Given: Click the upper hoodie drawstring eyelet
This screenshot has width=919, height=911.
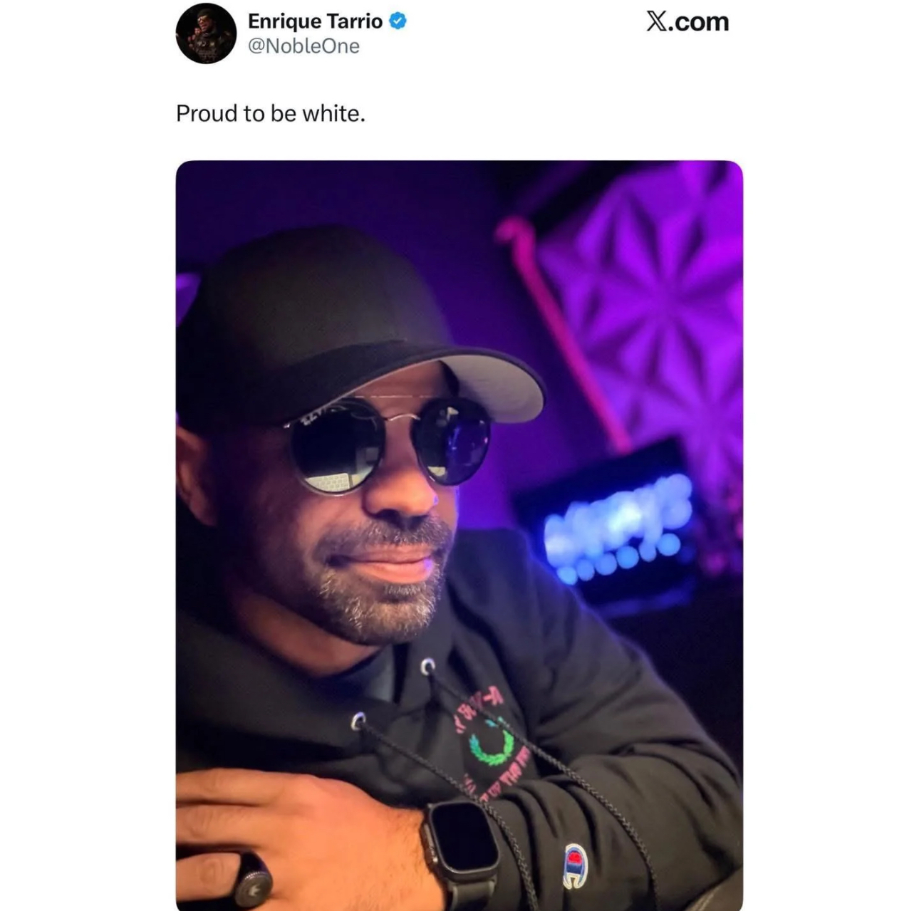Looking at the screenshot, I should 427,667.
